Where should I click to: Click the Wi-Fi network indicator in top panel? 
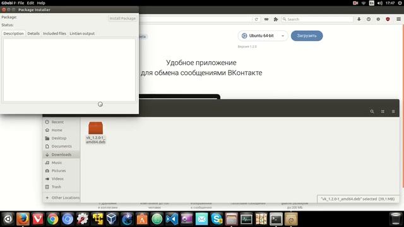click(364, 3)
